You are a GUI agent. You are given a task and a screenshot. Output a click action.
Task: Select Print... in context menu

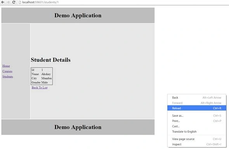197,121
